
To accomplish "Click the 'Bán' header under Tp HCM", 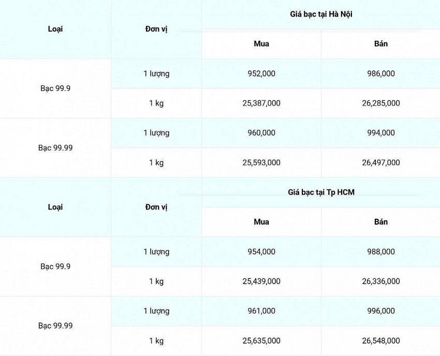I will click(x=380, y=222).
